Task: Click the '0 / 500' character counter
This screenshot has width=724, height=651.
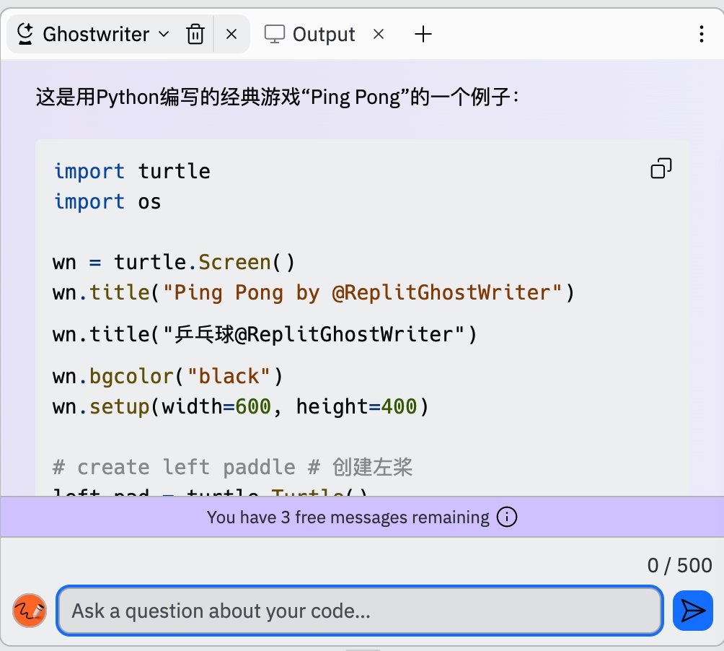Action: [x=680, y=566]
